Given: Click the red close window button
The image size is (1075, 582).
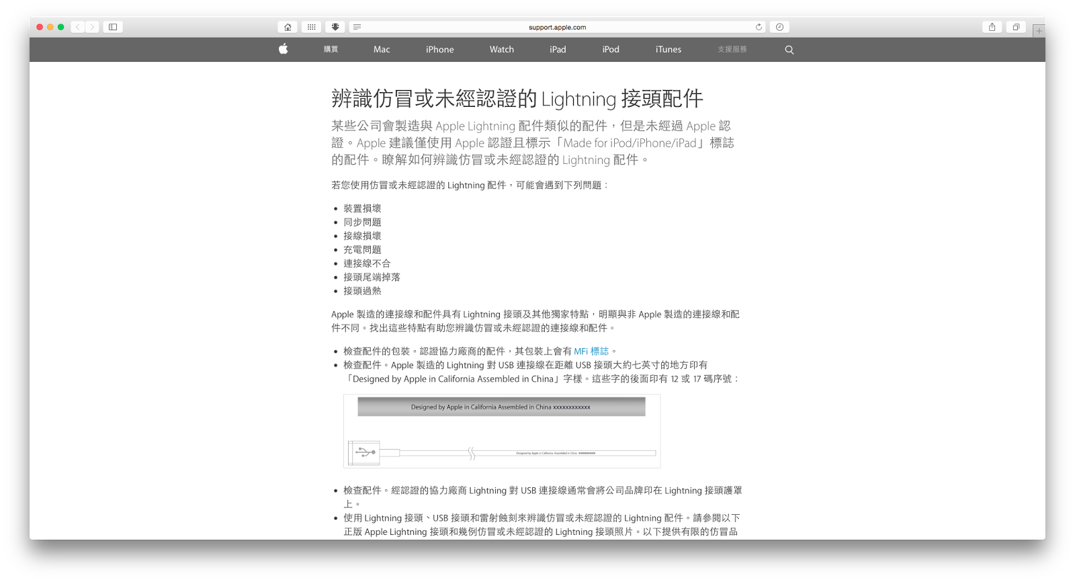Looking at the screenshot, I should coord(40,27).
